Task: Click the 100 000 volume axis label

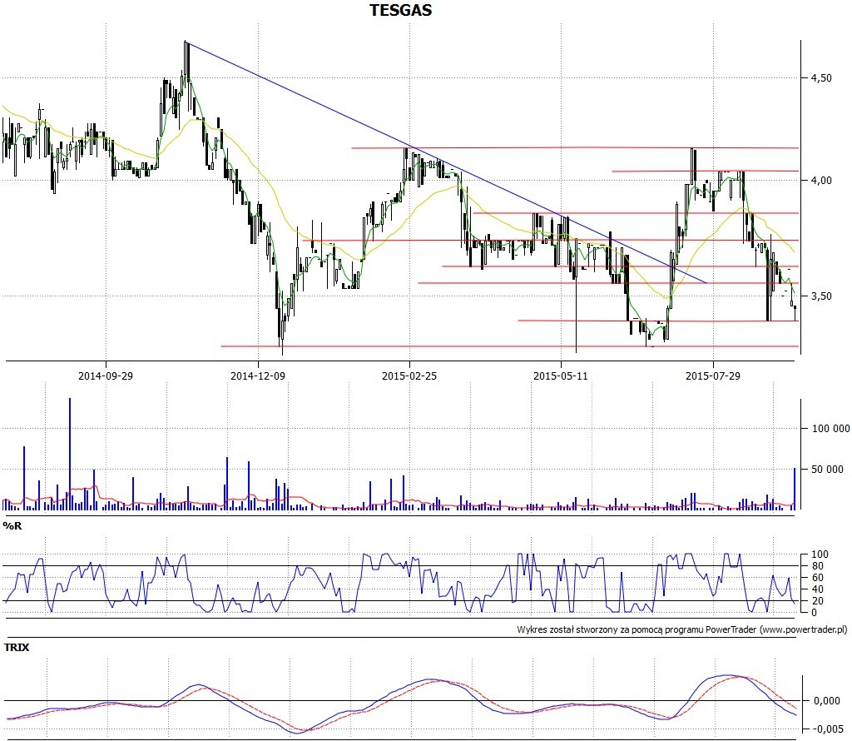Action: click(x=831, y=429)
